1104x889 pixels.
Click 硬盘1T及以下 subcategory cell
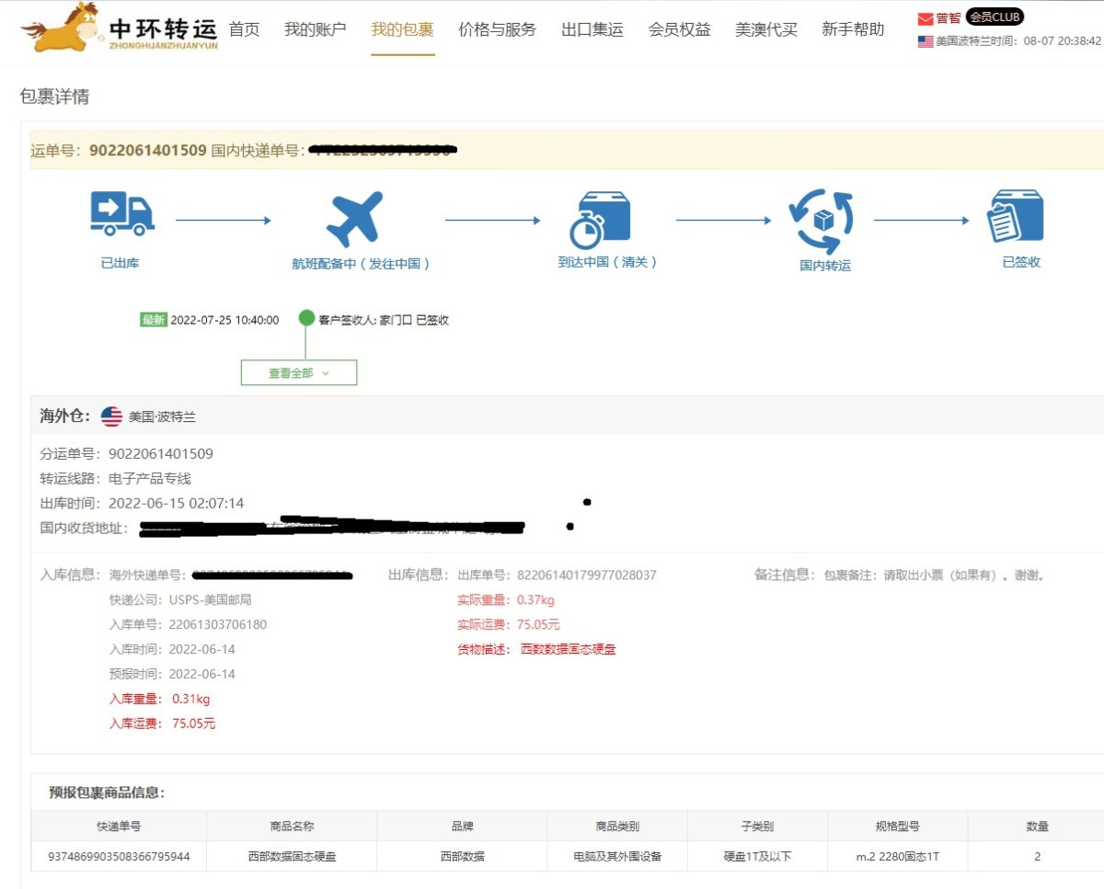(x=757, y=857)
